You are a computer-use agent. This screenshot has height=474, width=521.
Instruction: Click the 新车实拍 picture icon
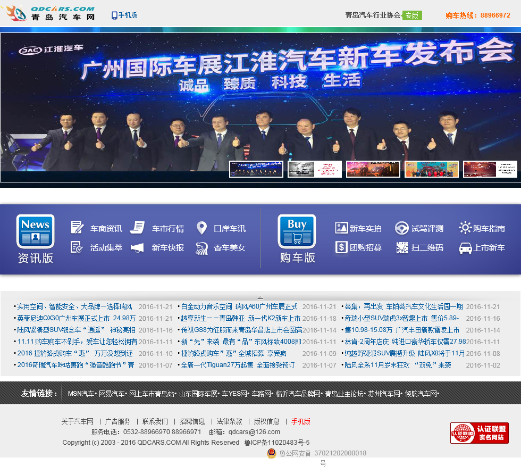click(341, 228)
